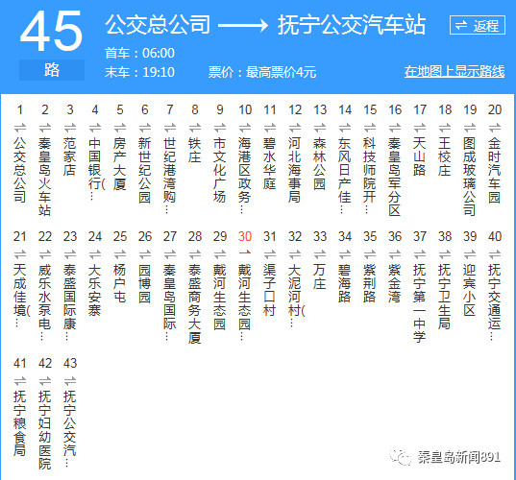
Task: Select stop 紫金湾
Action: pos(395,283)
